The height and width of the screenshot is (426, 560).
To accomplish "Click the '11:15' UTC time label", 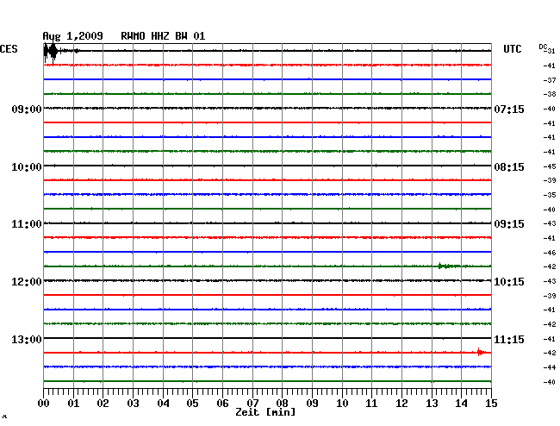I will [x=509, y=339].
